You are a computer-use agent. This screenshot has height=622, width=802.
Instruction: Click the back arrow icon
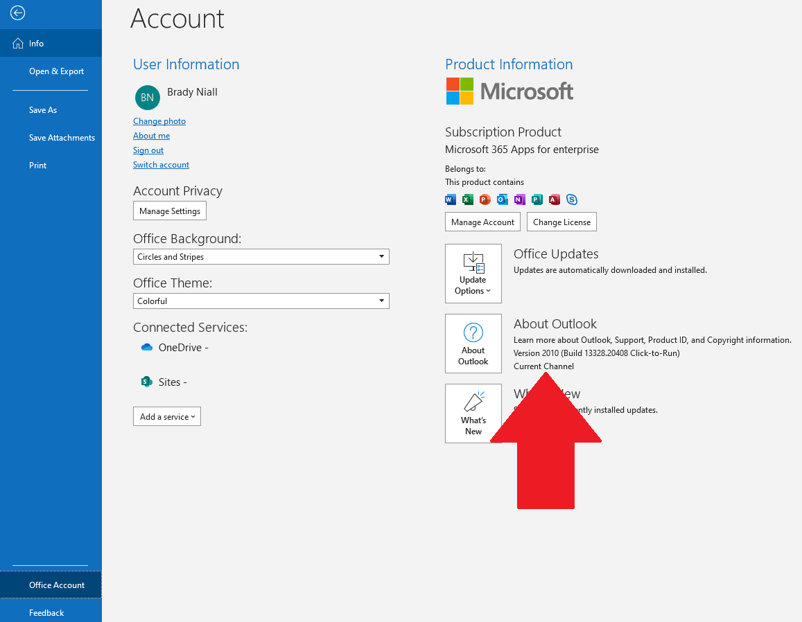click(x=17, y=12)
